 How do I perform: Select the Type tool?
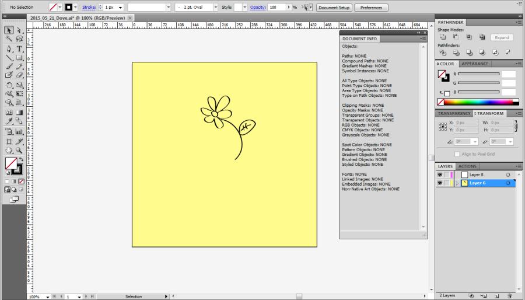pos(19,49)
